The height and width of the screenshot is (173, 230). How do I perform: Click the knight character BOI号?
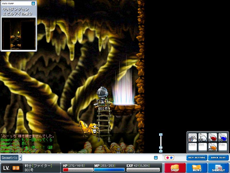(102, 96)
